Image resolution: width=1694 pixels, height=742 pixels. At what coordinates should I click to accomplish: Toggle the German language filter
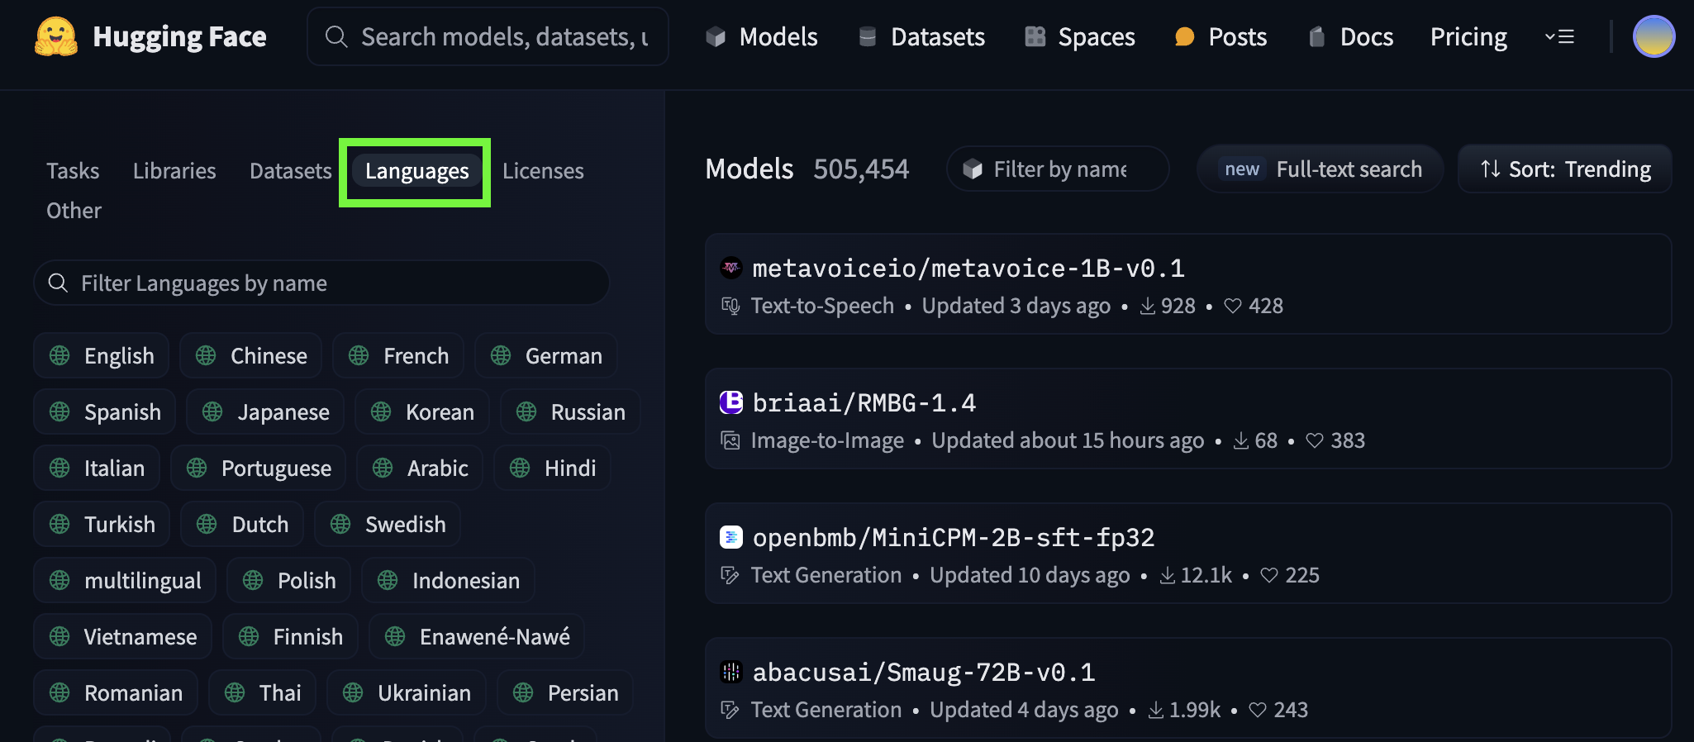(546, 356)
